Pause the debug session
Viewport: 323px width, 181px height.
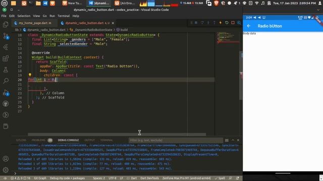(196, 23)
